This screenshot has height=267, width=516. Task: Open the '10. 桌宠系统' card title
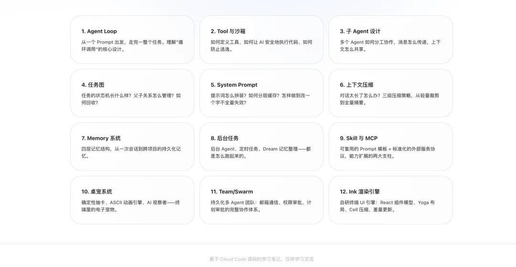(97, 192)
